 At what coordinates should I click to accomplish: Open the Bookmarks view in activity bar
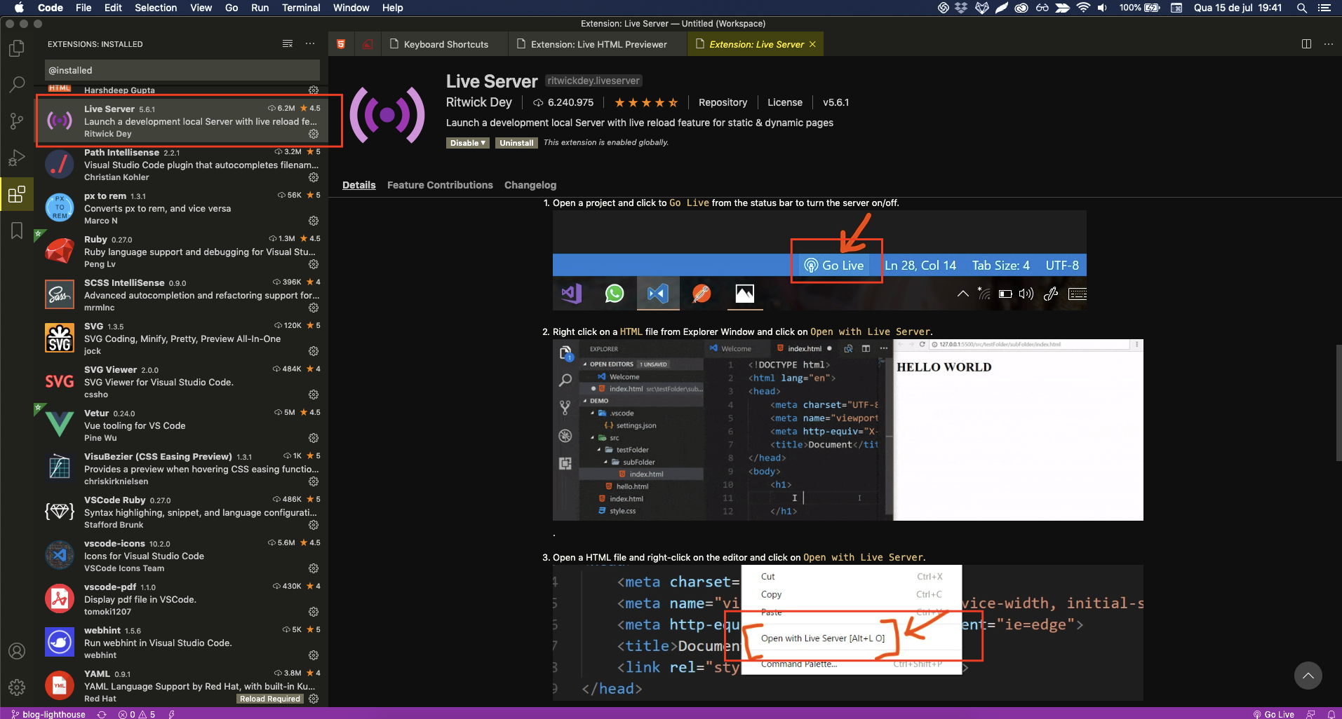(17, 231)
